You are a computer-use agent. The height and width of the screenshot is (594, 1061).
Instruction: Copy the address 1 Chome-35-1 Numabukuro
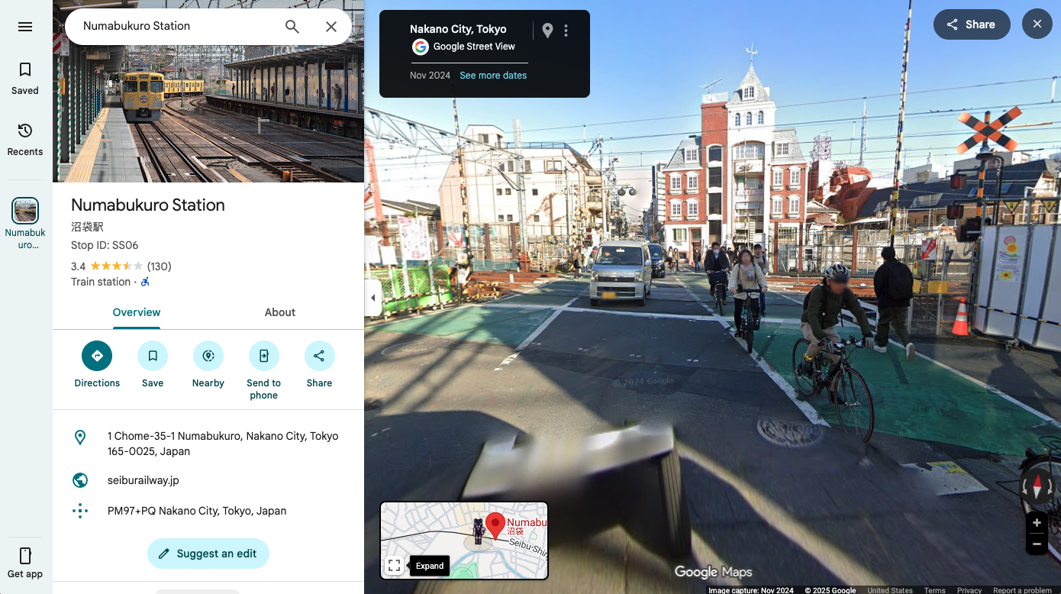pyautogui.click(x=223, y=444)
